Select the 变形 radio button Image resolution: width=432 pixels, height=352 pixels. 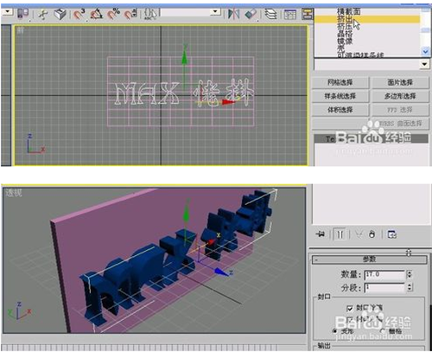point(335,331)
